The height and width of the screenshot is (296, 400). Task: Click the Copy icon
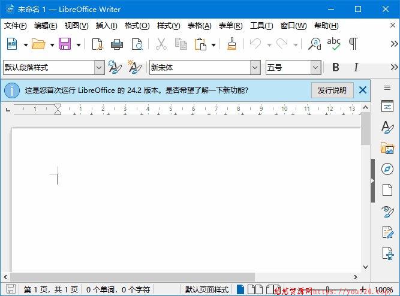click(181, 44)
